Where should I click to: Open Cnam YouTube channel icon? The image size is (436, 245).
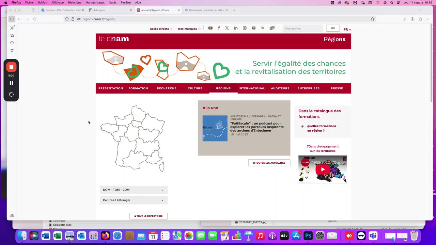[x=210, y=28]
